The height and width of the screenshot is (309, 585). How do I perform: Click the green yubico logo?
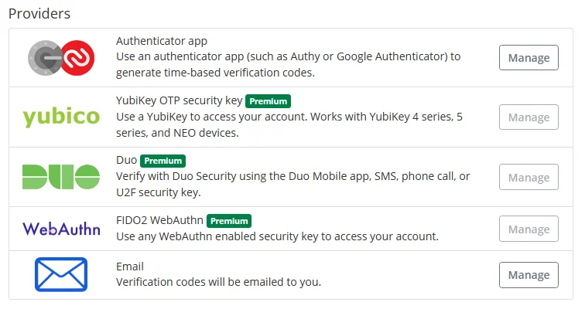click(61, 117)
